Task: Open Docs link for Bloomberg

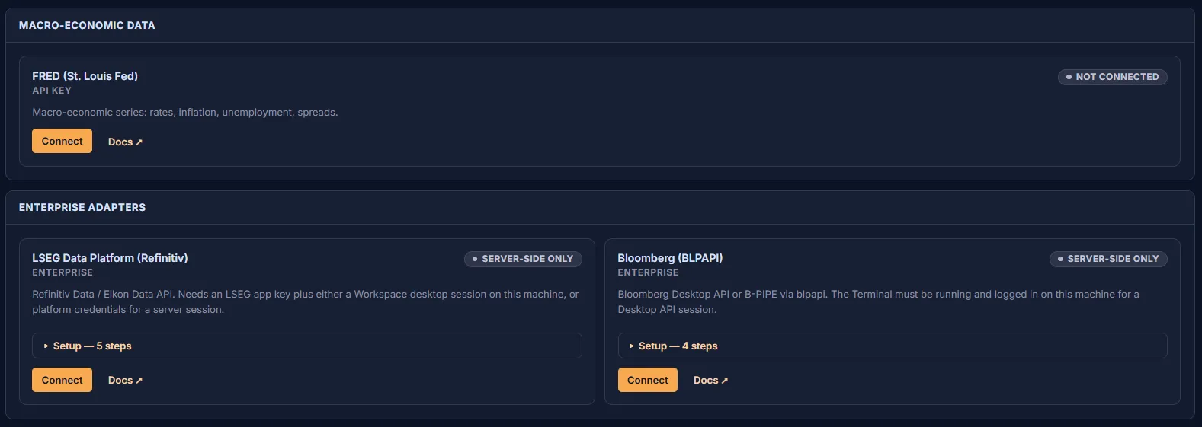Action: 710,380
